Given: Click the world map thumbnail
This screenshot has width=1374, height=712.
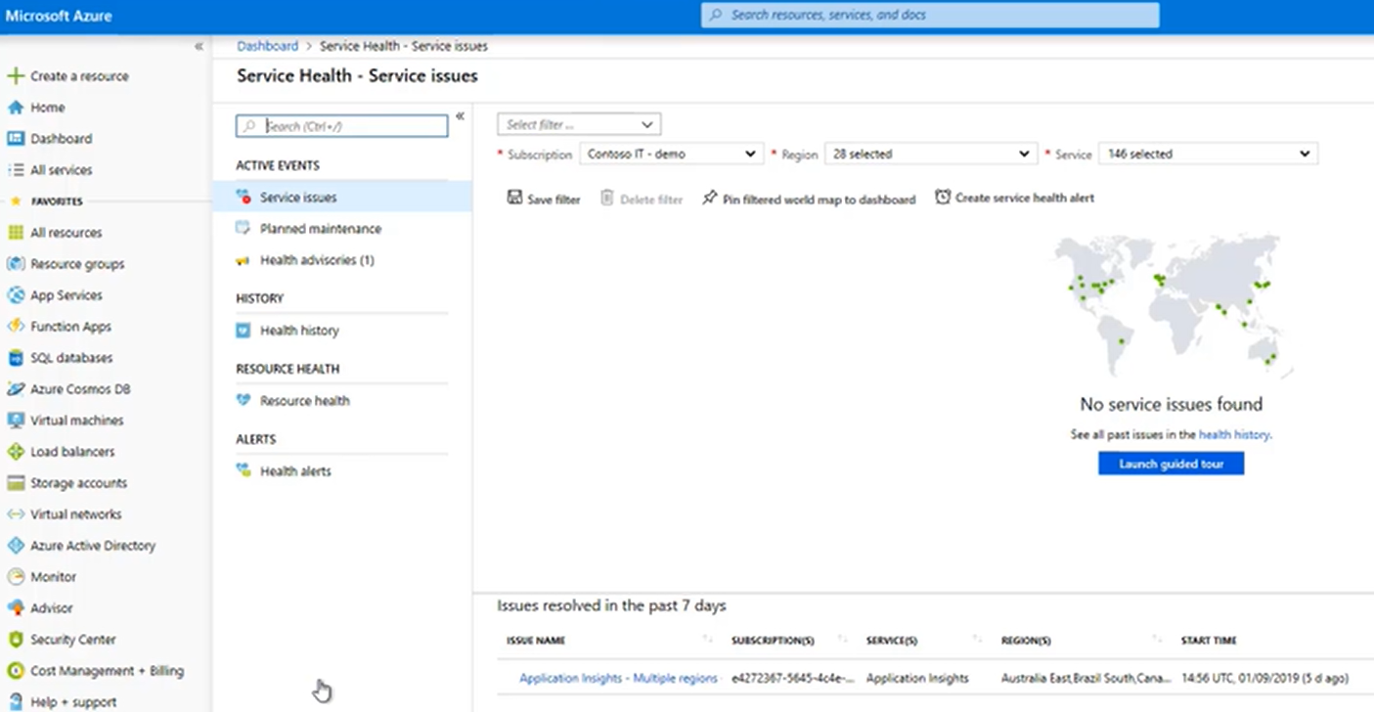Looking at the screenshot, I should point(1171,307).
